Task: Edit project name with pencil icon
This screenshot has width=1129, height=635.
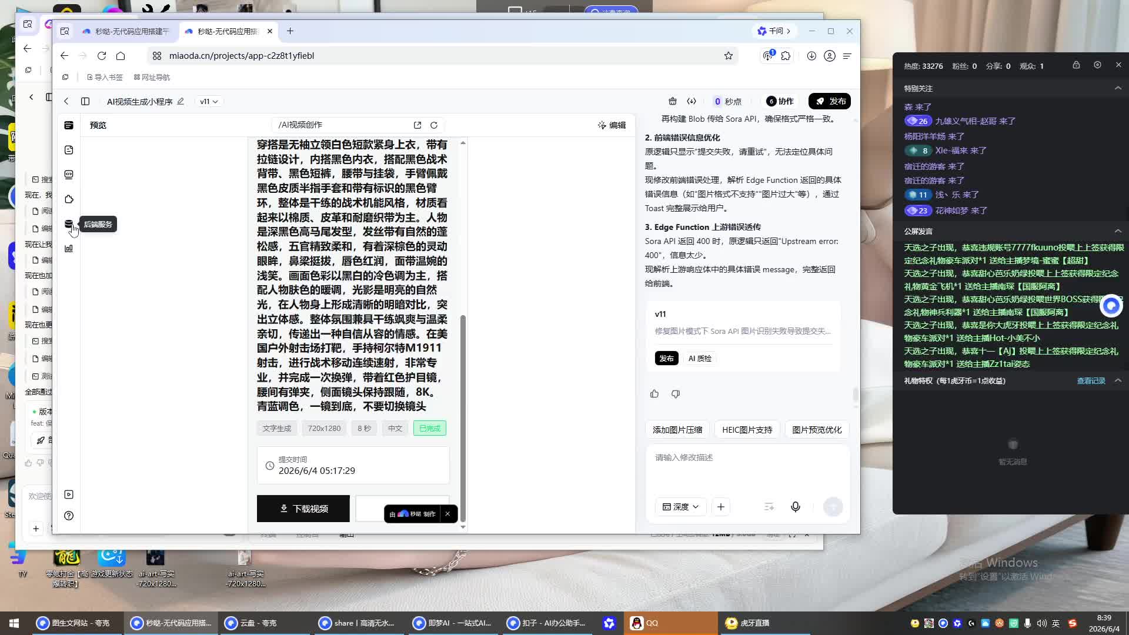Action: [x=181, y=101]
